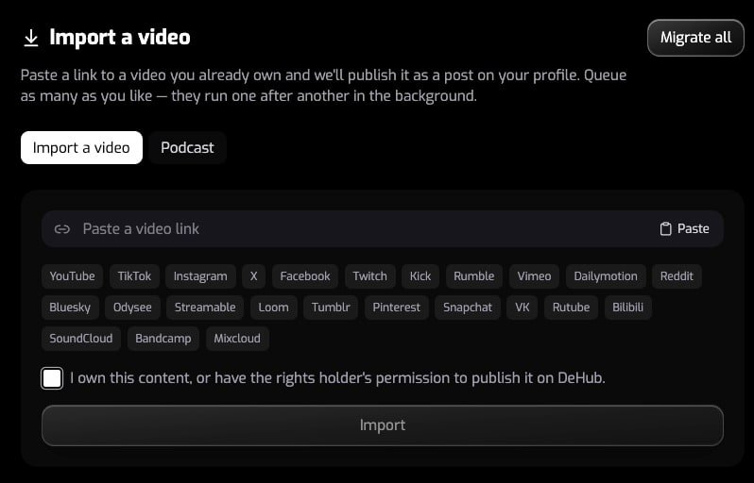Choose the Bilibili chip

pyautogui.click(x=627, y=308)
